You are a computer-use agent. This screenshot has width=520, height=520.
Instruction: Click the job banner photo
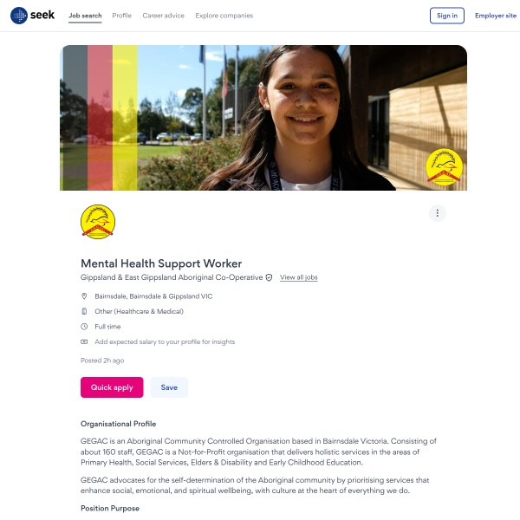(263, 118)
